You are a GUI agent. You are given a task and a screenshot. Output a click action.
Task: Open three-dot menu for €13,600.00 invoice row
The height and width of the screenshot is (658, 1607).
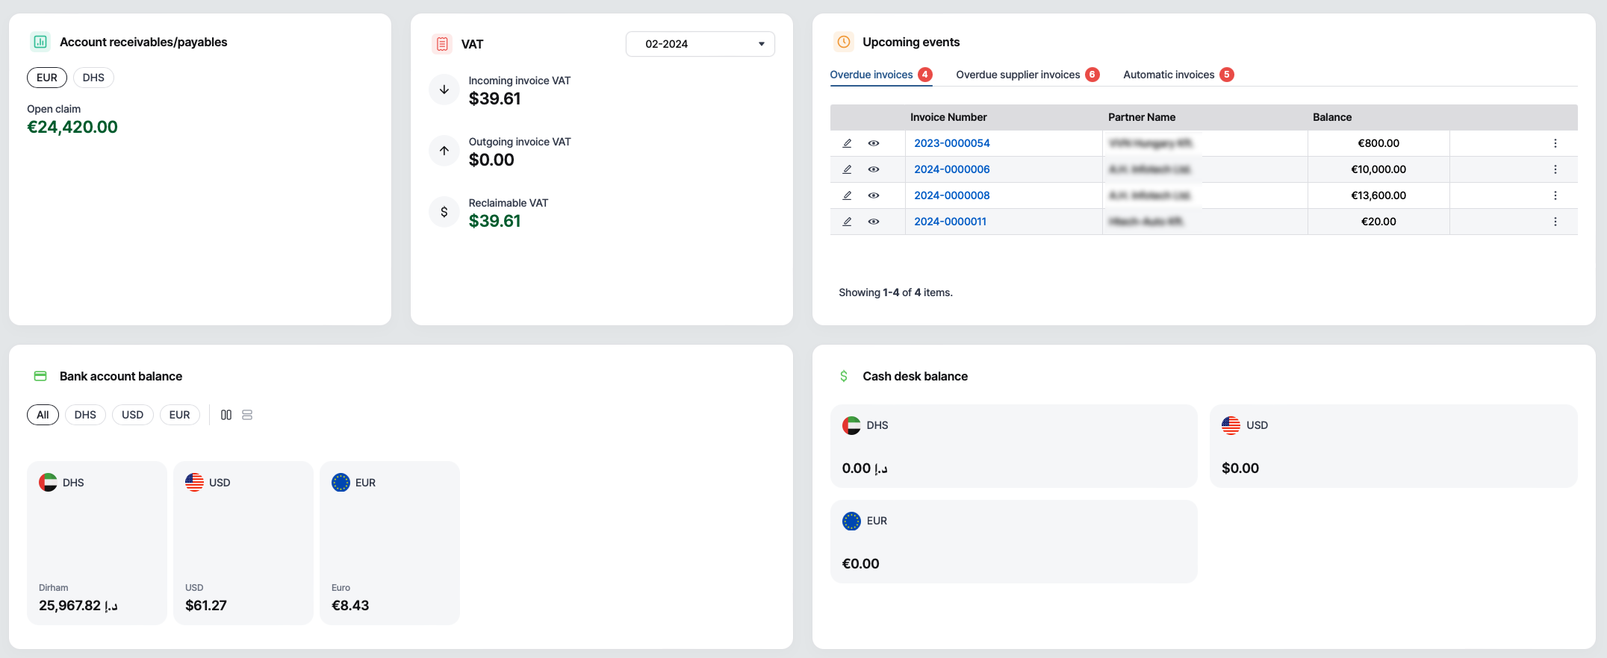(x=1555, y=195)
